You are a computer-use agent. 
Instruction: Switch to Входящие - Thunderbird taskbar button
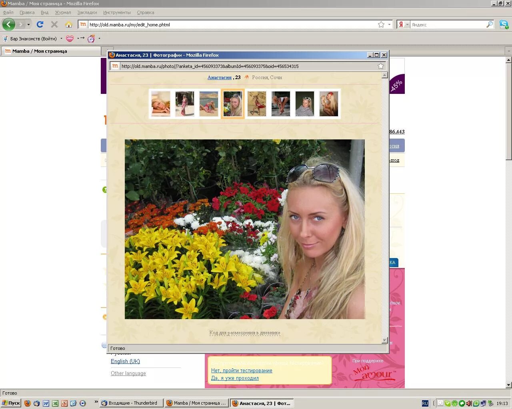(x=131, y=403)
